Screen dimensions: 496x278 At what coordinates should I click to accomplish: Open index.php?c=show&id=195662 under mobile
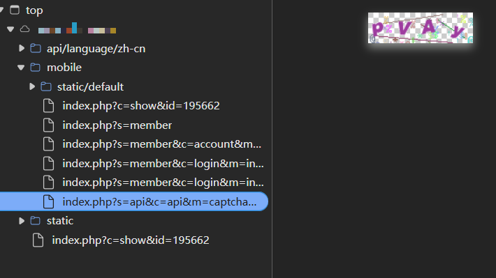pyautogui.click(x=140, y=106)
